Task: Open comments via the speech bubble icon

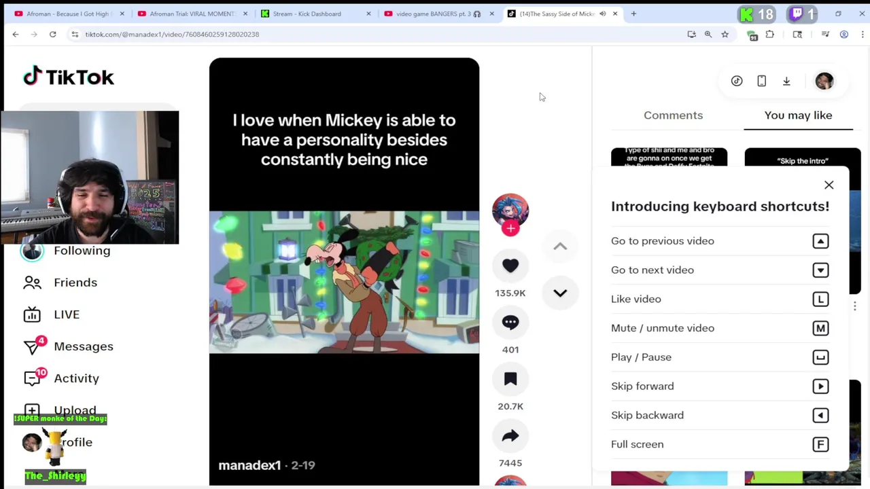Action: (x=510, y=323)
